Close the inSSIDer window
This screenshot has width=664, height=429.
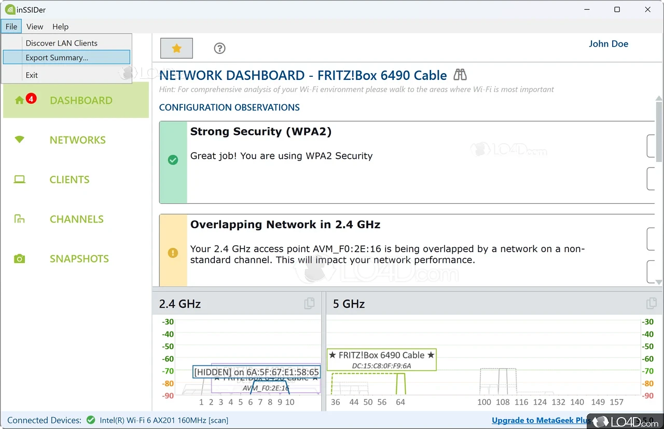647,9
